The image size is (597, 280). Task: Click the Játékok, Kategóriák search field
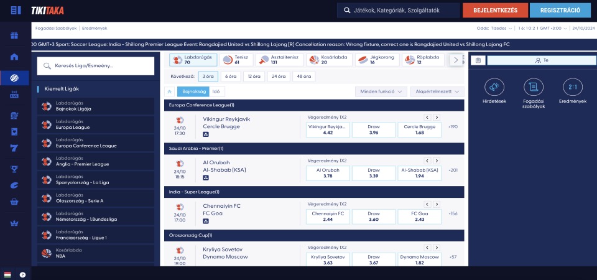coord(398,11)
